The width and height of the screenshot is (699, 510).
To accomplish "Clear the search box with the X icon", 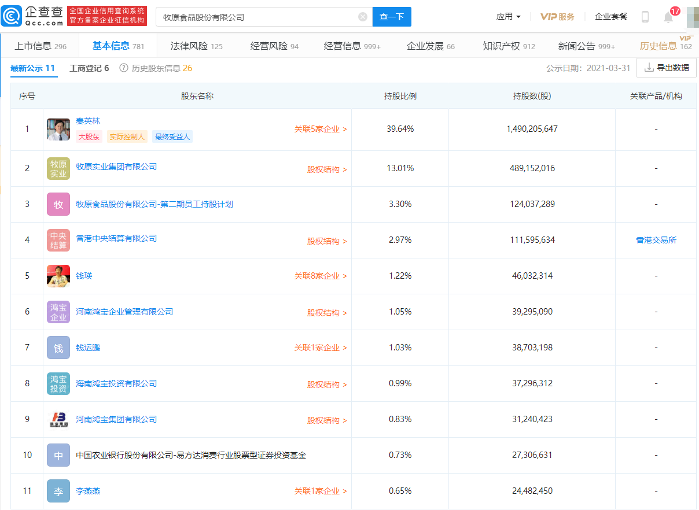I will click(x=363, y=17).
